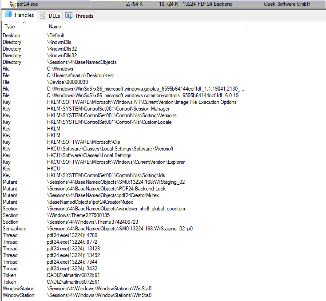
Task: Select the WilStaging_02 mutant handle
Action: pos(116,182)
